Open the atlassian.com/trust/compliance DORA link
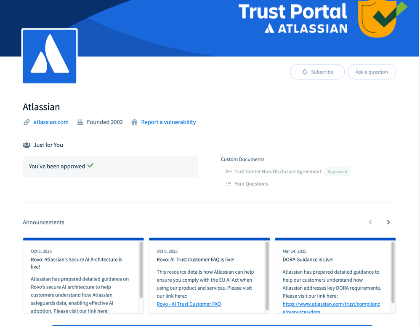The height and width of the screenshot is (326, 420). click(331, 307)
